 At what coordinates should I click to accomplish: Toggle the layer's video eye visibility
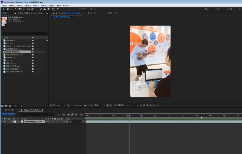2,122
